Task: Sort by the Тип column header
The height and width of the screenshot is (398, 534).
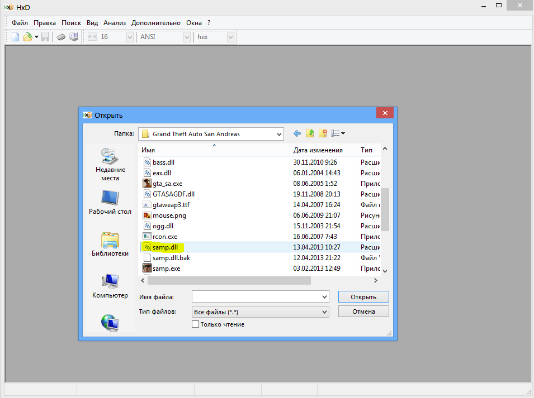Action: 369,150
